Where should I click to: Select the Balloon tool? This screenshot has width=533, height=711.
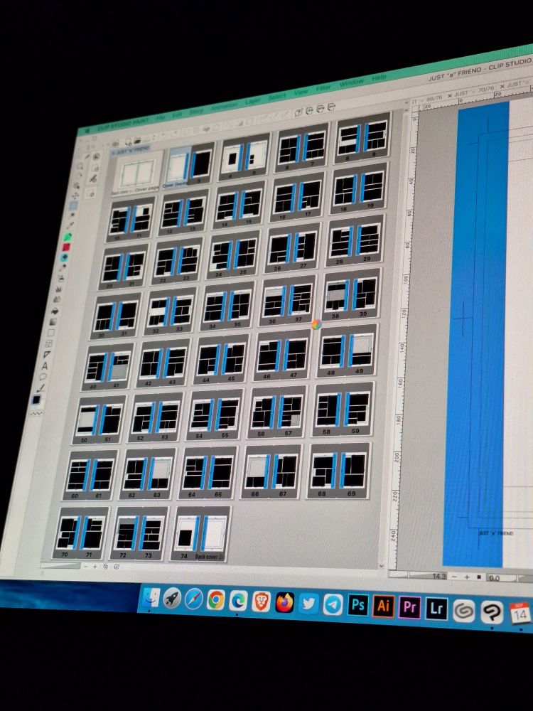(x=43, y=377)
